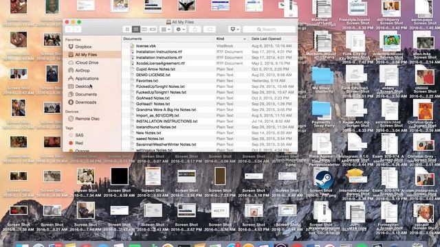Open the gear Action menu
440x247 pixels.
point(180,29)
